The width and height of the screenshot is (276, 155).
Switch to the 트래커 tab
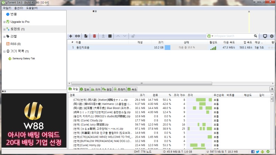[119, 89]
